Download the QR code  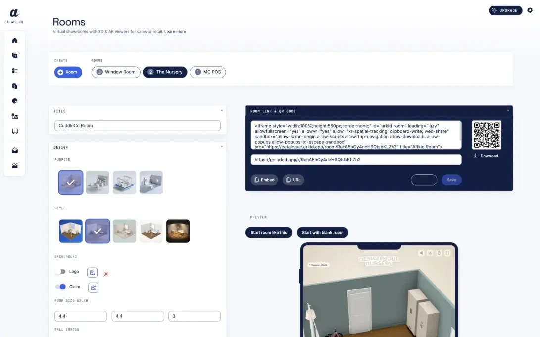[486, 156]
